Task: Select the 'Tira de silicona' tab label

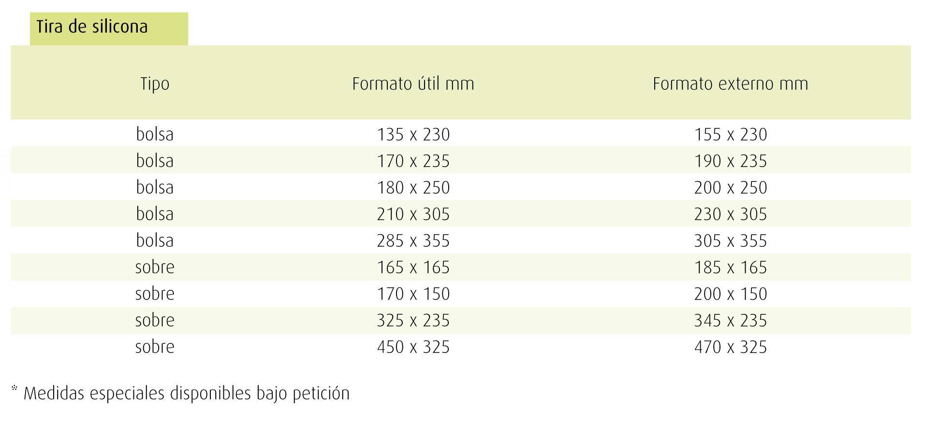Action: tap(92, 27)
